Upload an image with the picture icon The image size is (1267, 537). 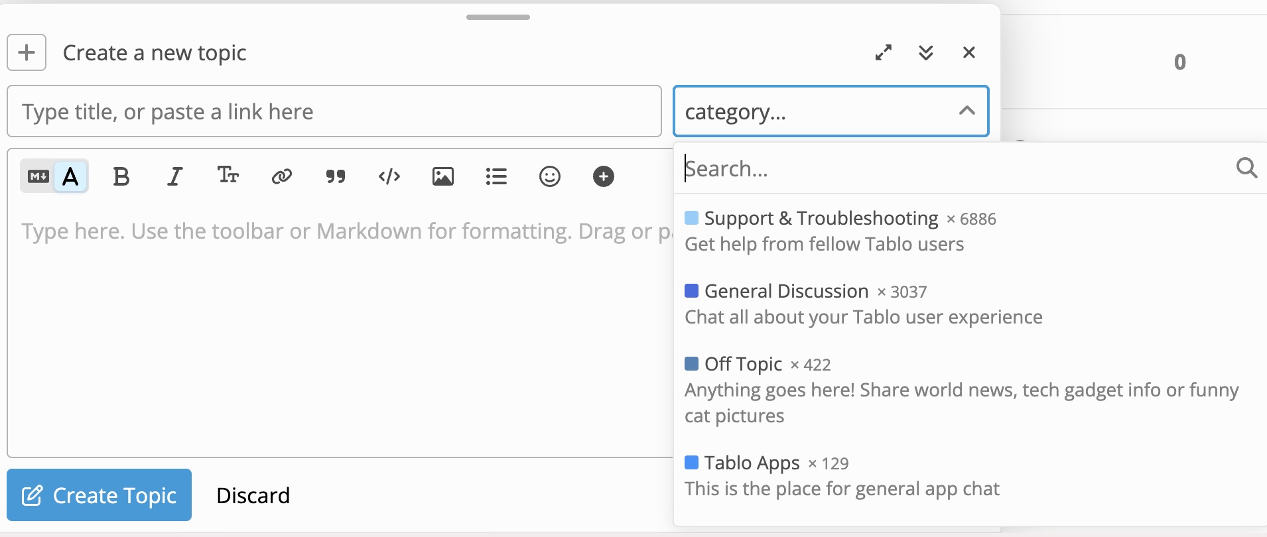443,176
